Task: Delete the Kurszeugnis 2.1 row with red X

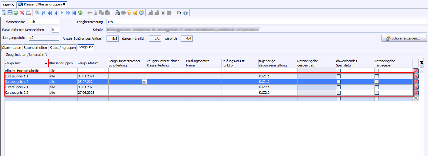Action: tap(416, 87)
